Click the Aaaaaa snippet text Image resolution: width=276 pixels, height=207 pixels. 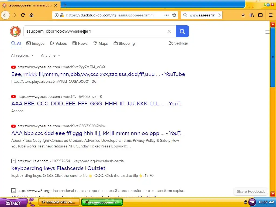[x=17, y=111]
